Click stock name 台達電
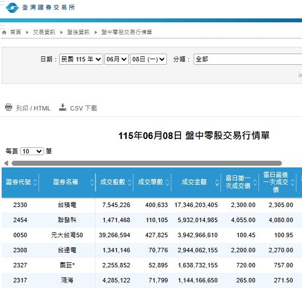 click(67, 250)
